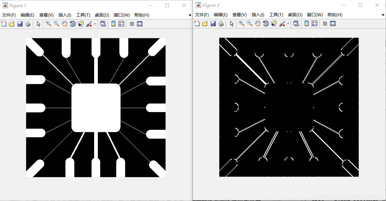Choose Data Cursor tool in Figure 2
The width and height of the screenshot is (386, 201).
[x=274, y=24]
